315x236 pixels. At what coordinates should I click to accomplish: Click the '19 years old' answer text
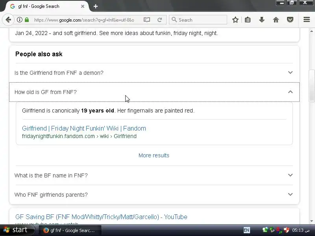(x=97, y=111)
